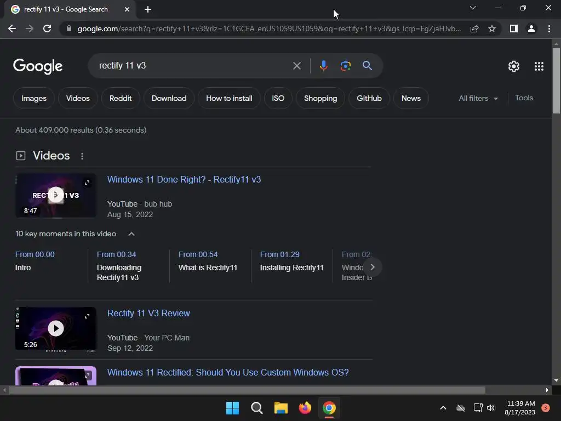Click the Google logo

click(x=38, y=66)
